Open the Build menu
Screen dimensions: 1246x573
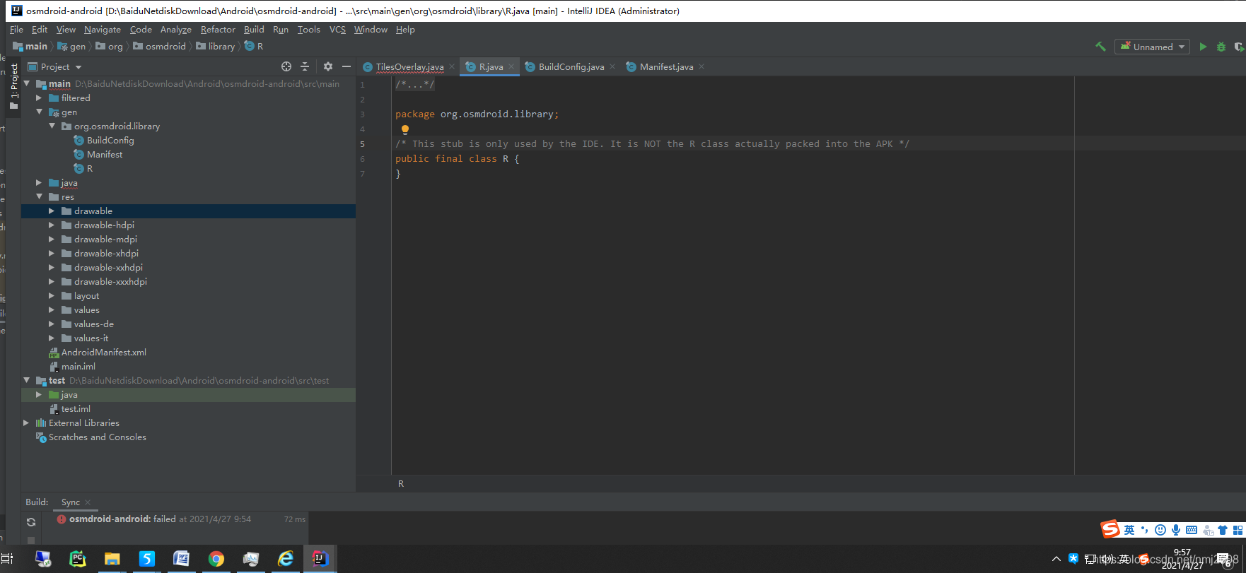pyautogui.click(x=254, y=30)
